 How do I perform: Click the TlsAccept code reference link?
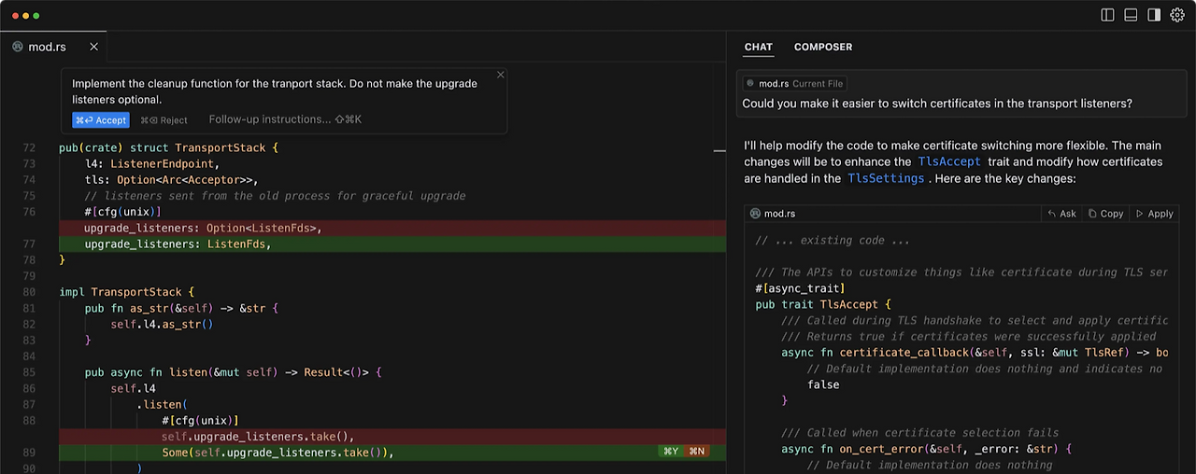(949, 161)
